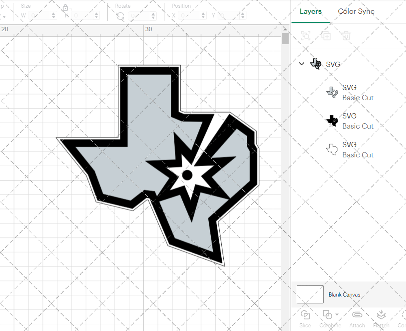406x331 pixels.
Task: Click the Position Y input field
Action: pyautogui.click(x=229, y=15)
